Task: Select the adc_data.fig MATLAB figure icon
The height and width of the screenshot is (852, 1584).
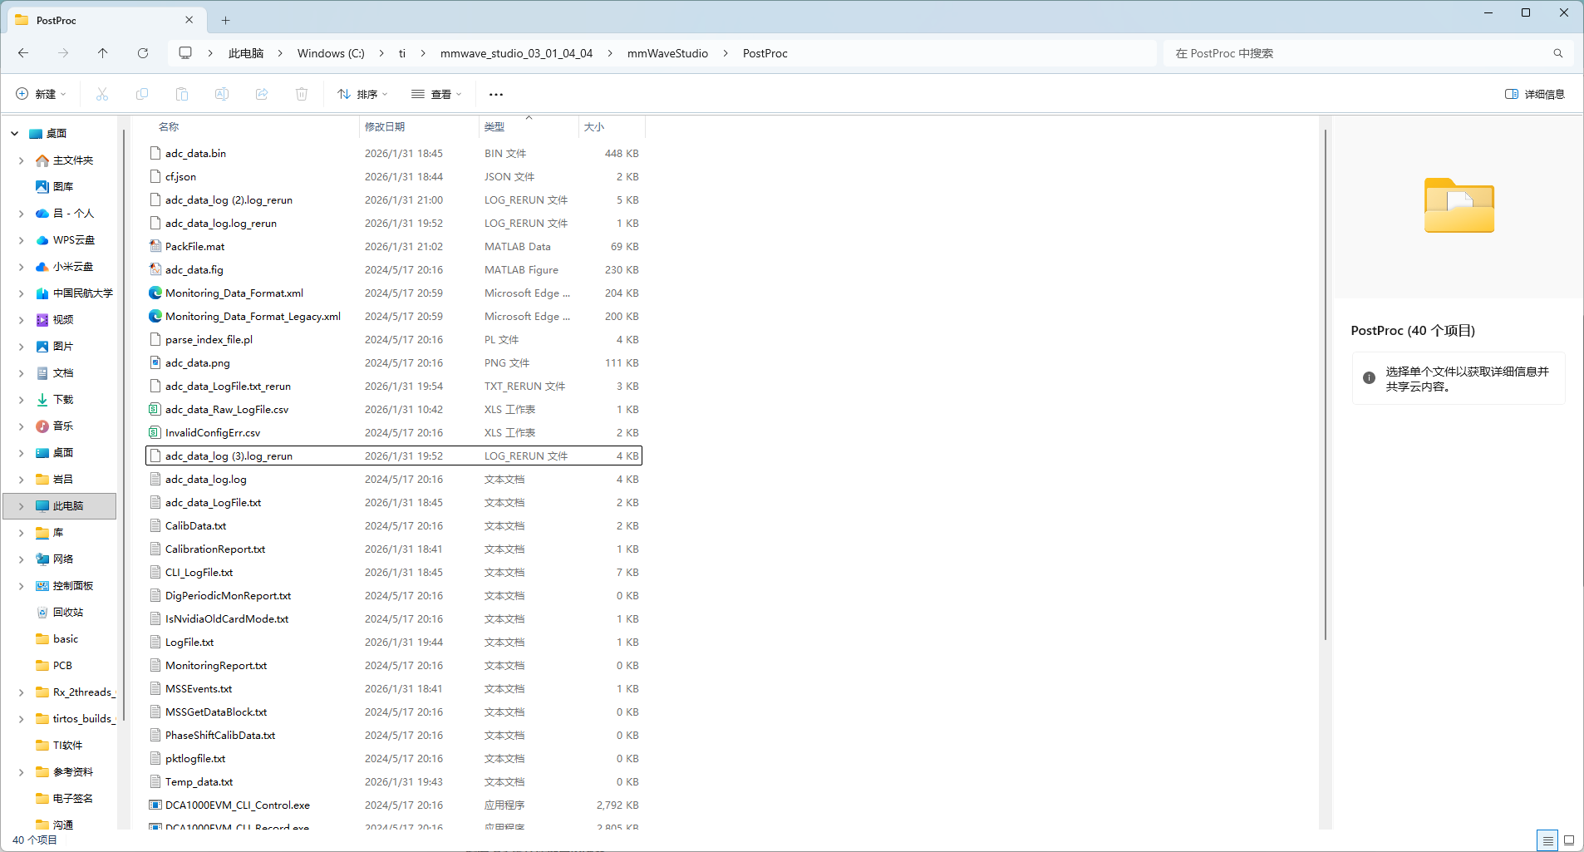Action: 155,269
